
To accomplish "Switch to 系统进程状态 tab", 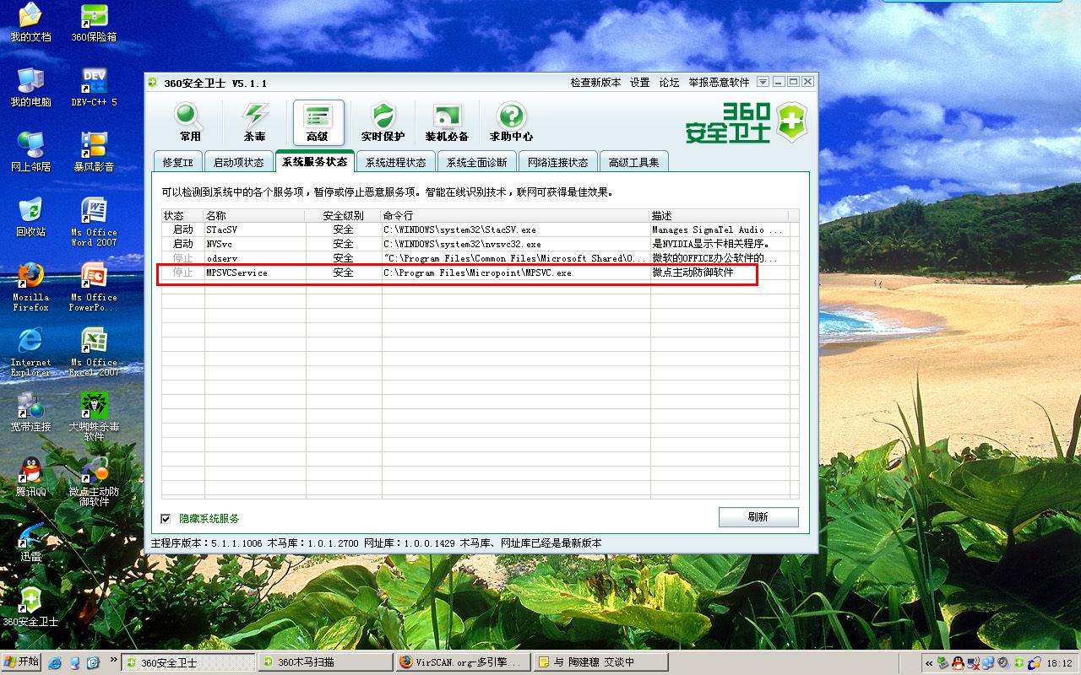I will (396, 162).
